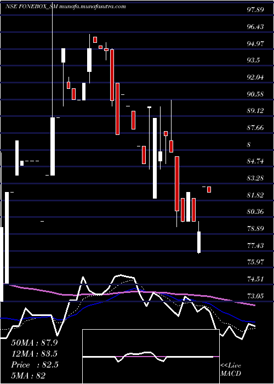Click the 89.12 price axis label
274x384 pixels.
click(255, 111)
